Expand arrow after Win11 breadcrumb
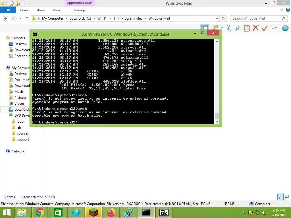 [110, 18]
